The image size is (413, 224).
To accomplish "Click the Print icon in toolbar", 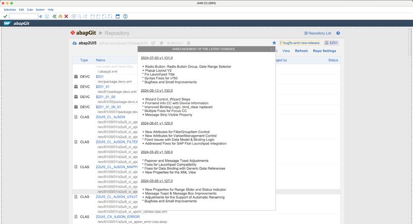I will [x=73, y=17].
